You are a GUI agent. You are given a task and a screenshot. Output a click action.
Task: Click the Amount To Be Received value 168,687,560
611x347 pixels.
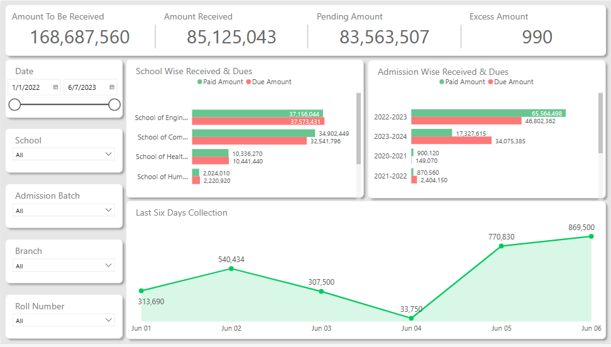click(x=80, y=37)
